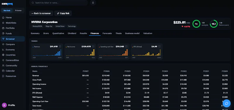
Task: Switch to Markets mode
Action: tap(7, 11)
